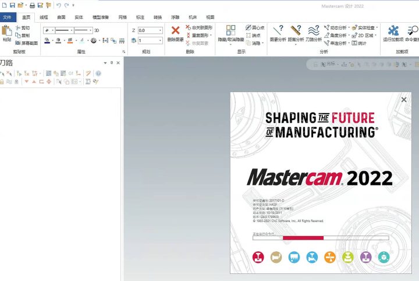Click the padlock icon in 刀路 toolbar
Viewport: 419px width, 281px height.
click(2, 82)
